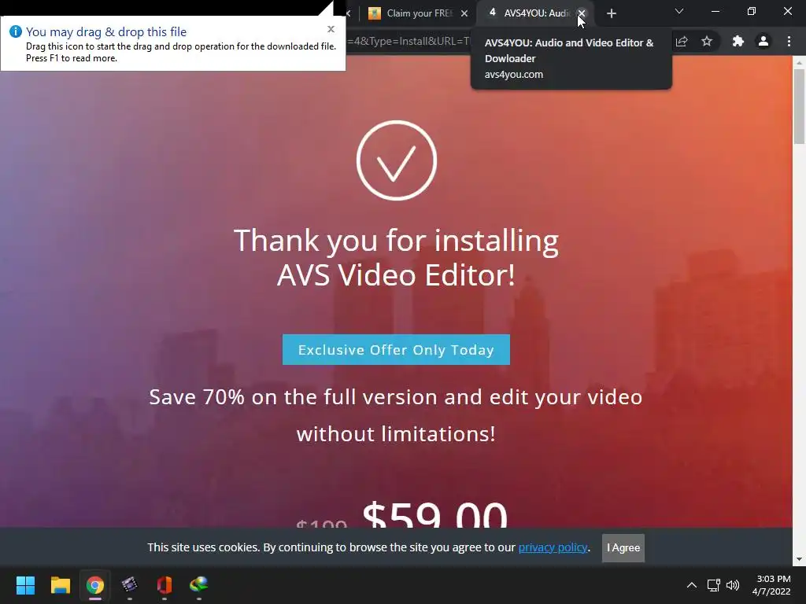This screenshot has width=806, height=604.
Task: Click the Claim your FREE tab favicon
Action: [x=374, y=13]
